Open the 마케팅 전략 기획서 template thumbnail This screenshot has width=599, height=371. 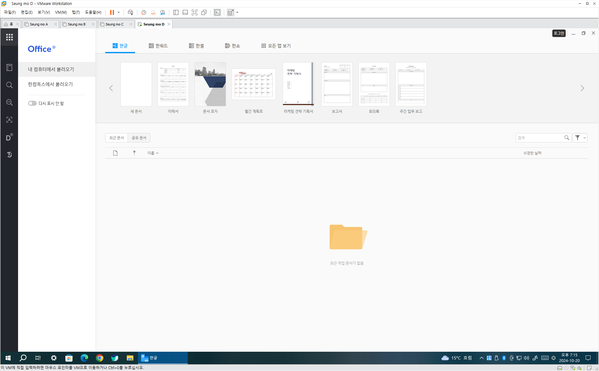(298, 84)
